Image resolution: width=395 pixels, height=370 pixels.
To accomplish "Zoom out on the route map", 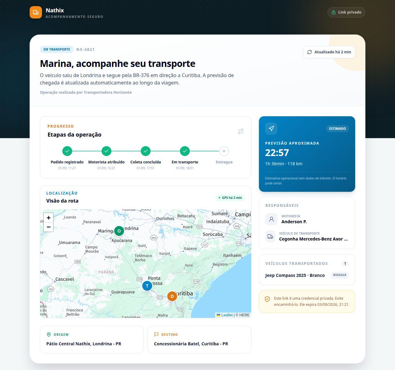I will coord(48,227).
